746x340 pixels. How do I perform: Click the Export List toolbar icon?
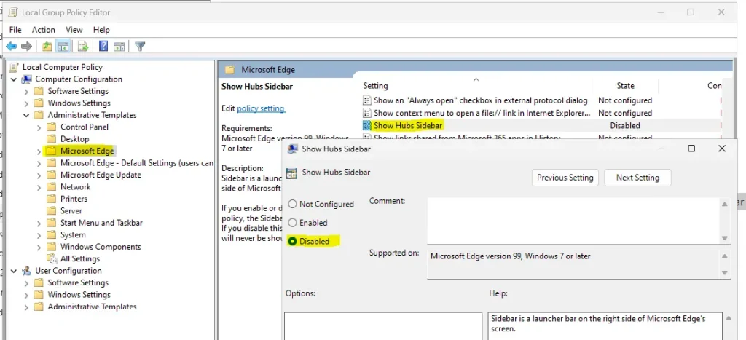click(83, 47)
